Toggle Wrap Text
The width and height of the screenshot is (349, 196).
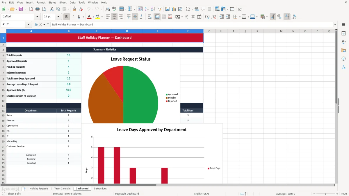click(149, 17)
